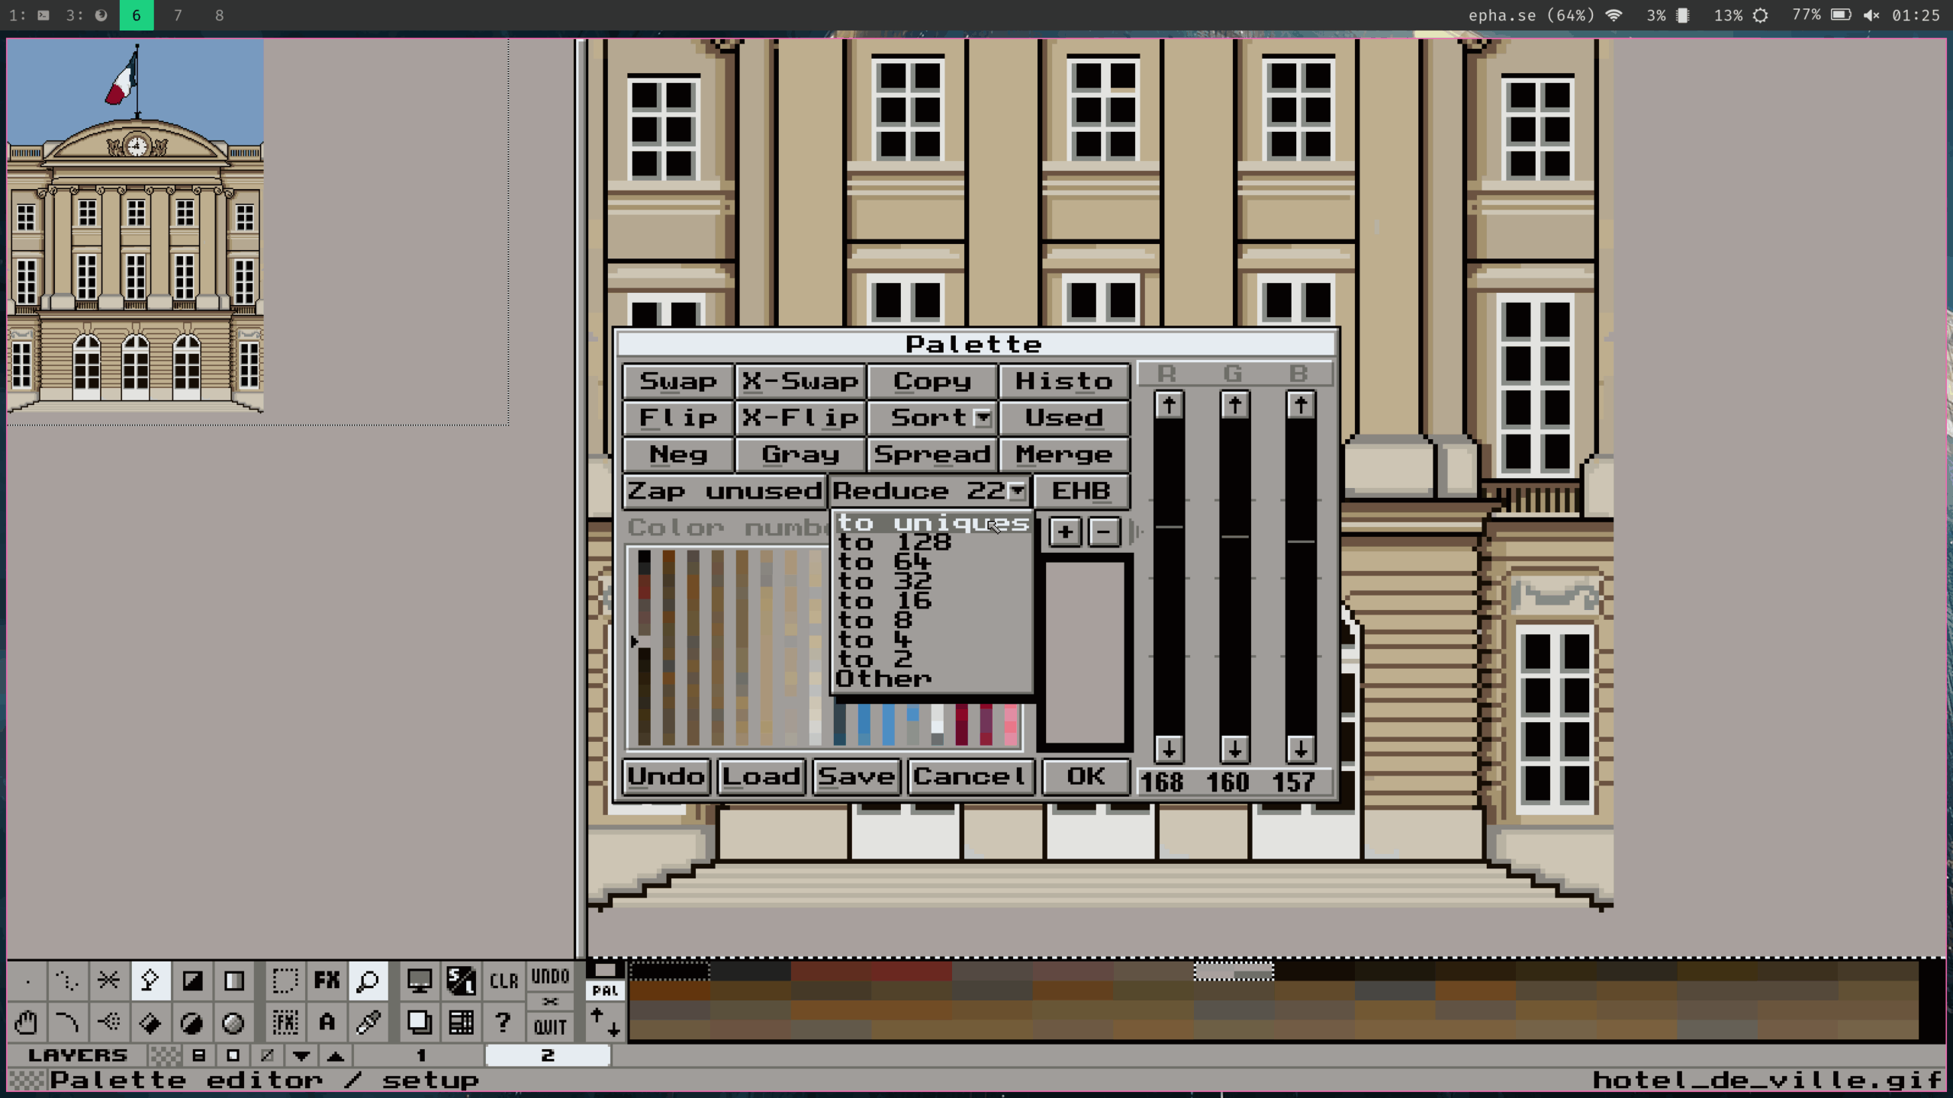Image resolution: width=1953 pixels, height=1098 pixels.
Task: Move layer up with the triangle
Action: [336, 1055]
